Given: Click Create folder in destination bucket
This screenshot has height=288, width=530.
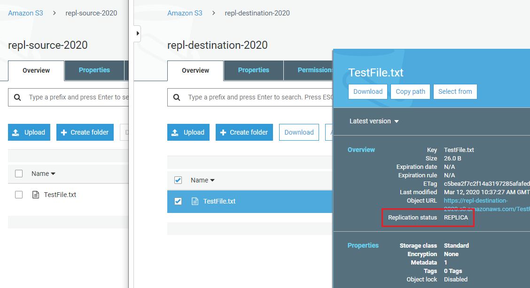Looking at the screenshot, I should tap(244, 132).
